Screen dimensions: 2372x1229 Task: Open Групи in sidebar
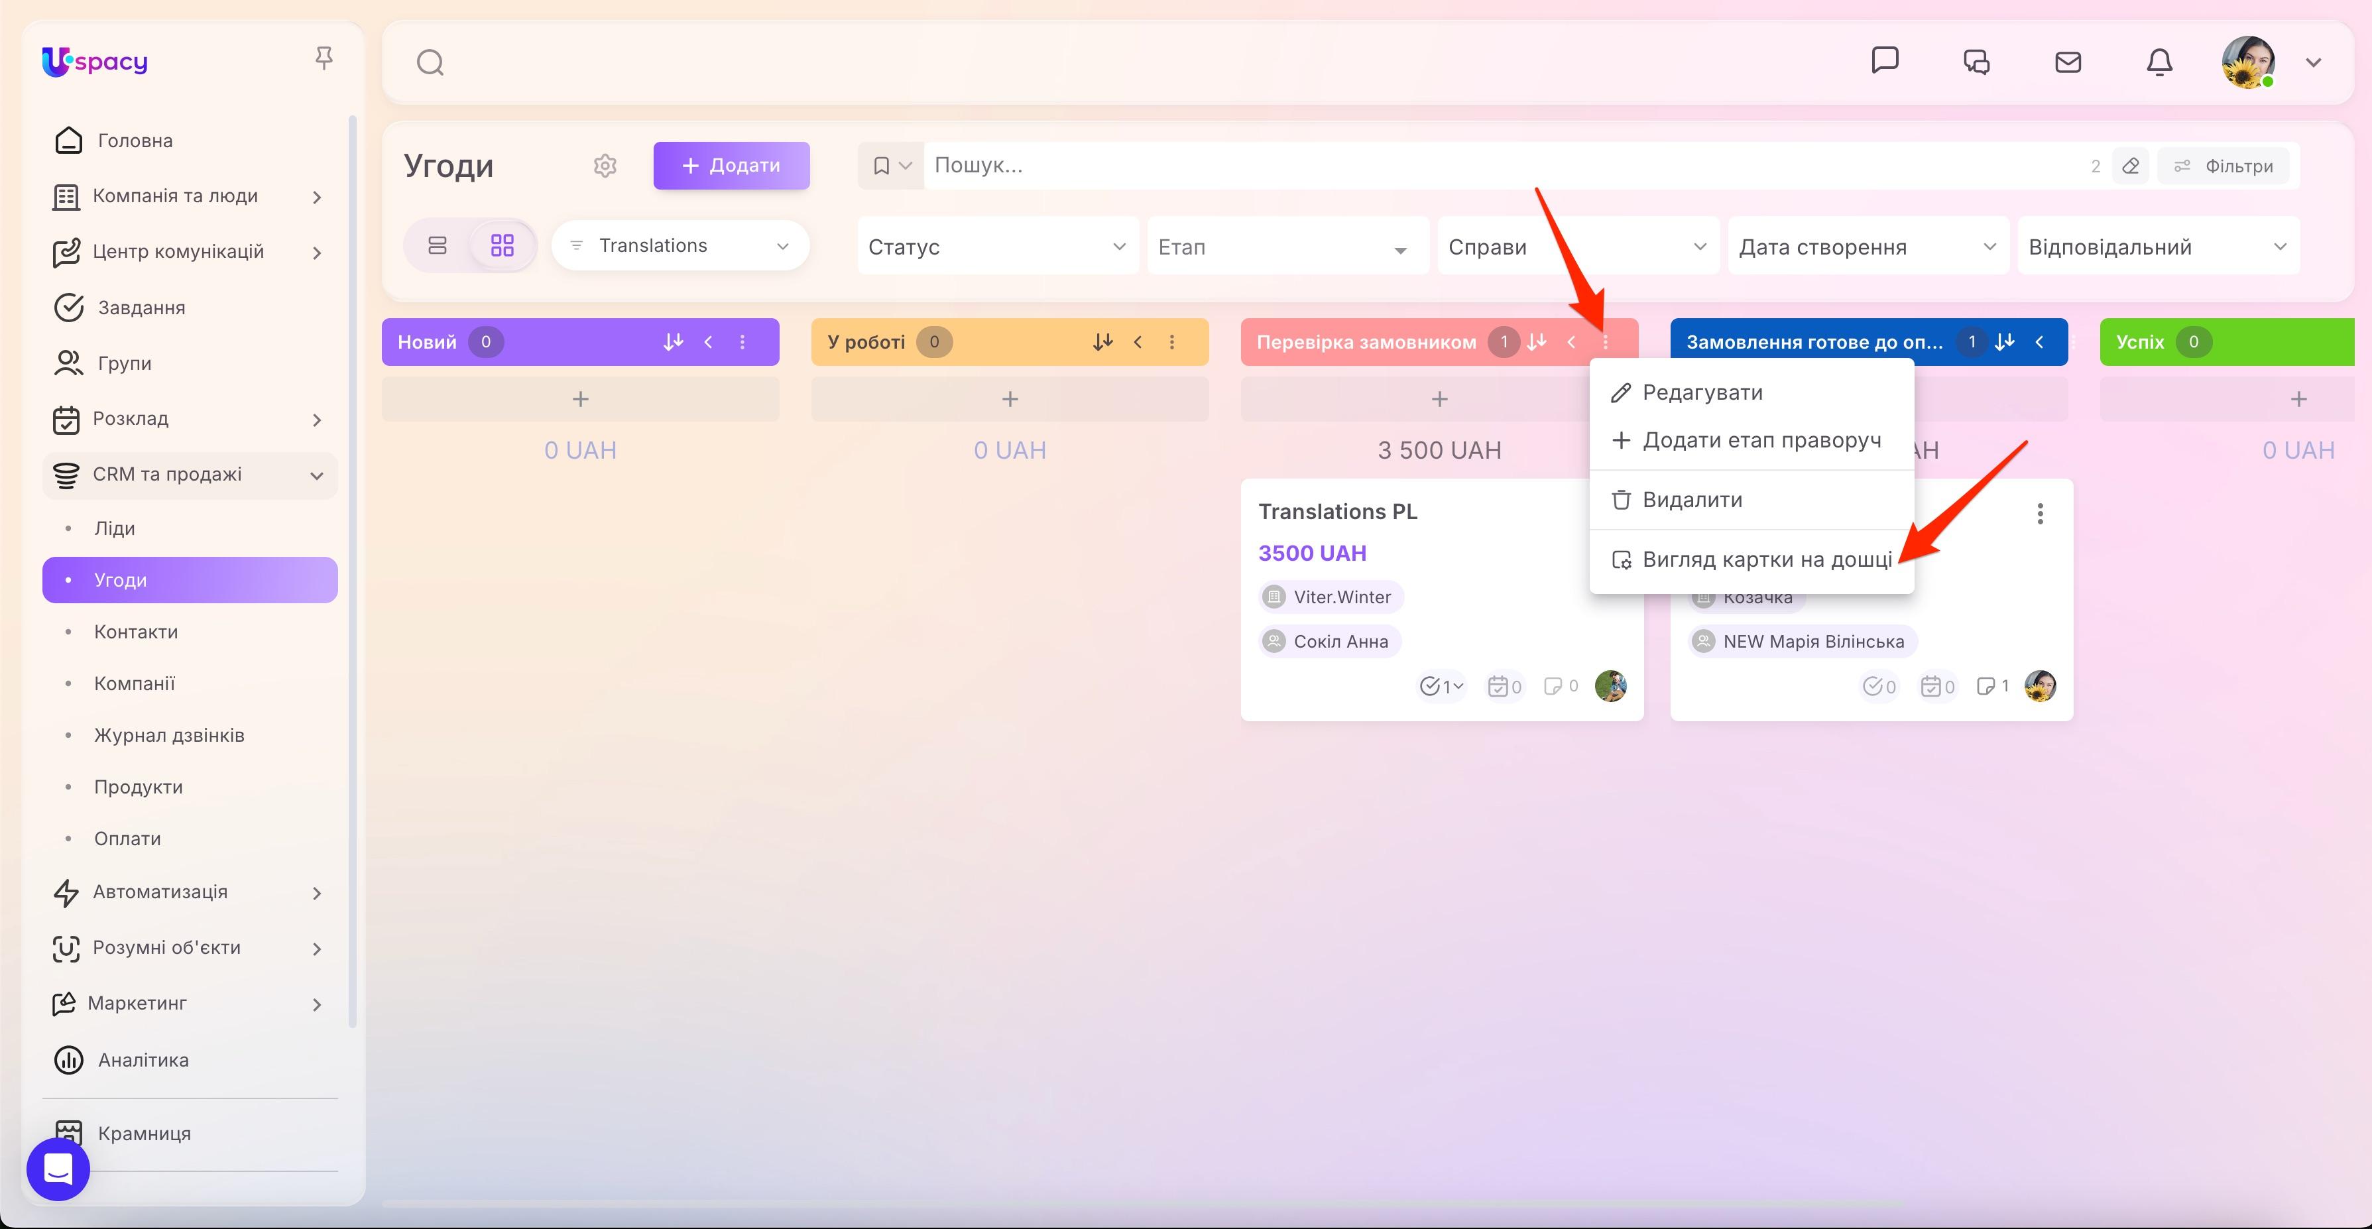[x=125, y=364]
